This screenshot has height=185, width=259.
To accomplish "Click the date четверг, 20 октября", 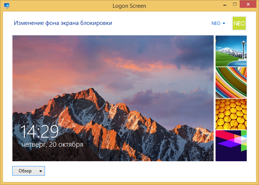I will click(x=52, y=145).
